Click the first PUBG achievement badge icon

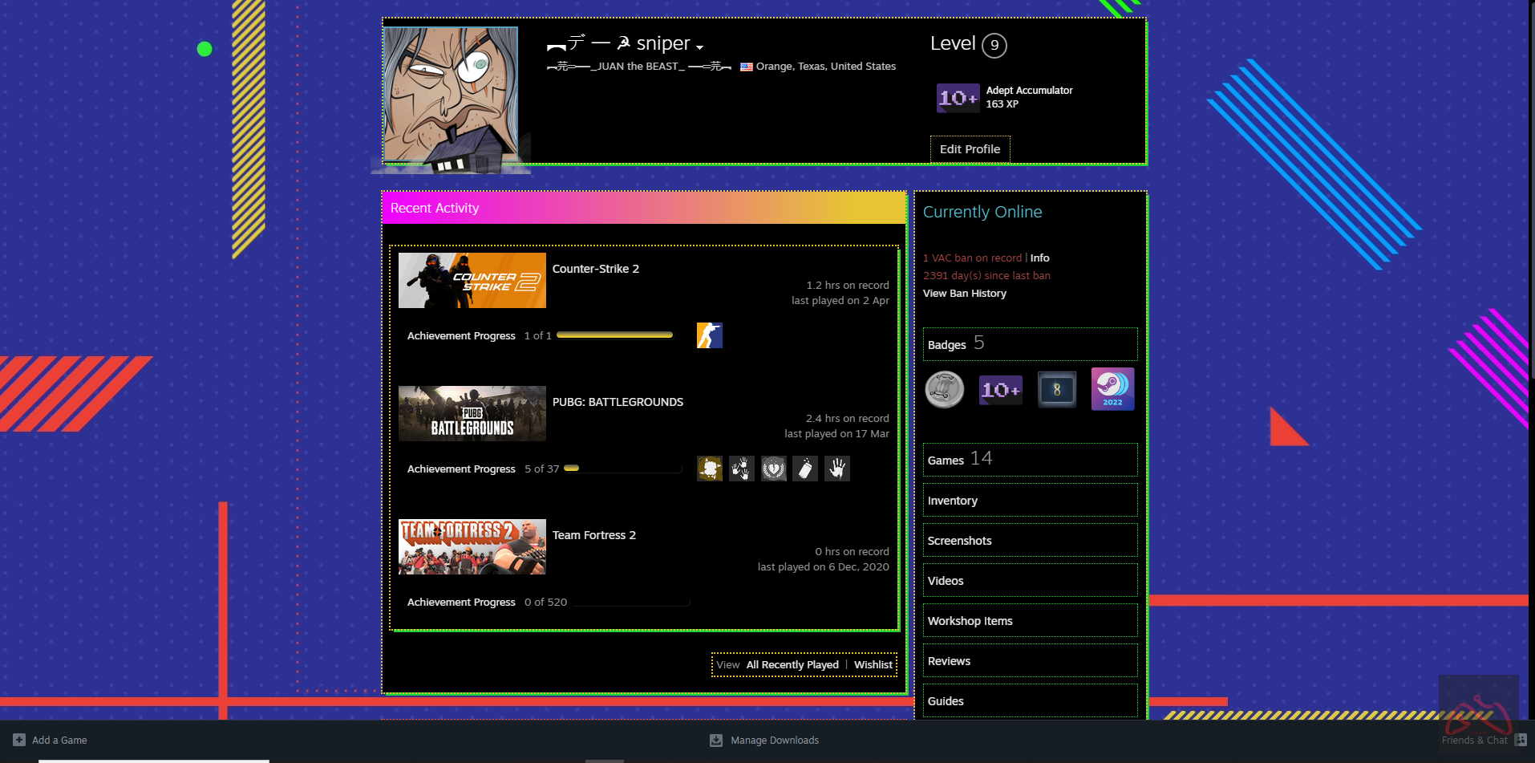point(709,469)
